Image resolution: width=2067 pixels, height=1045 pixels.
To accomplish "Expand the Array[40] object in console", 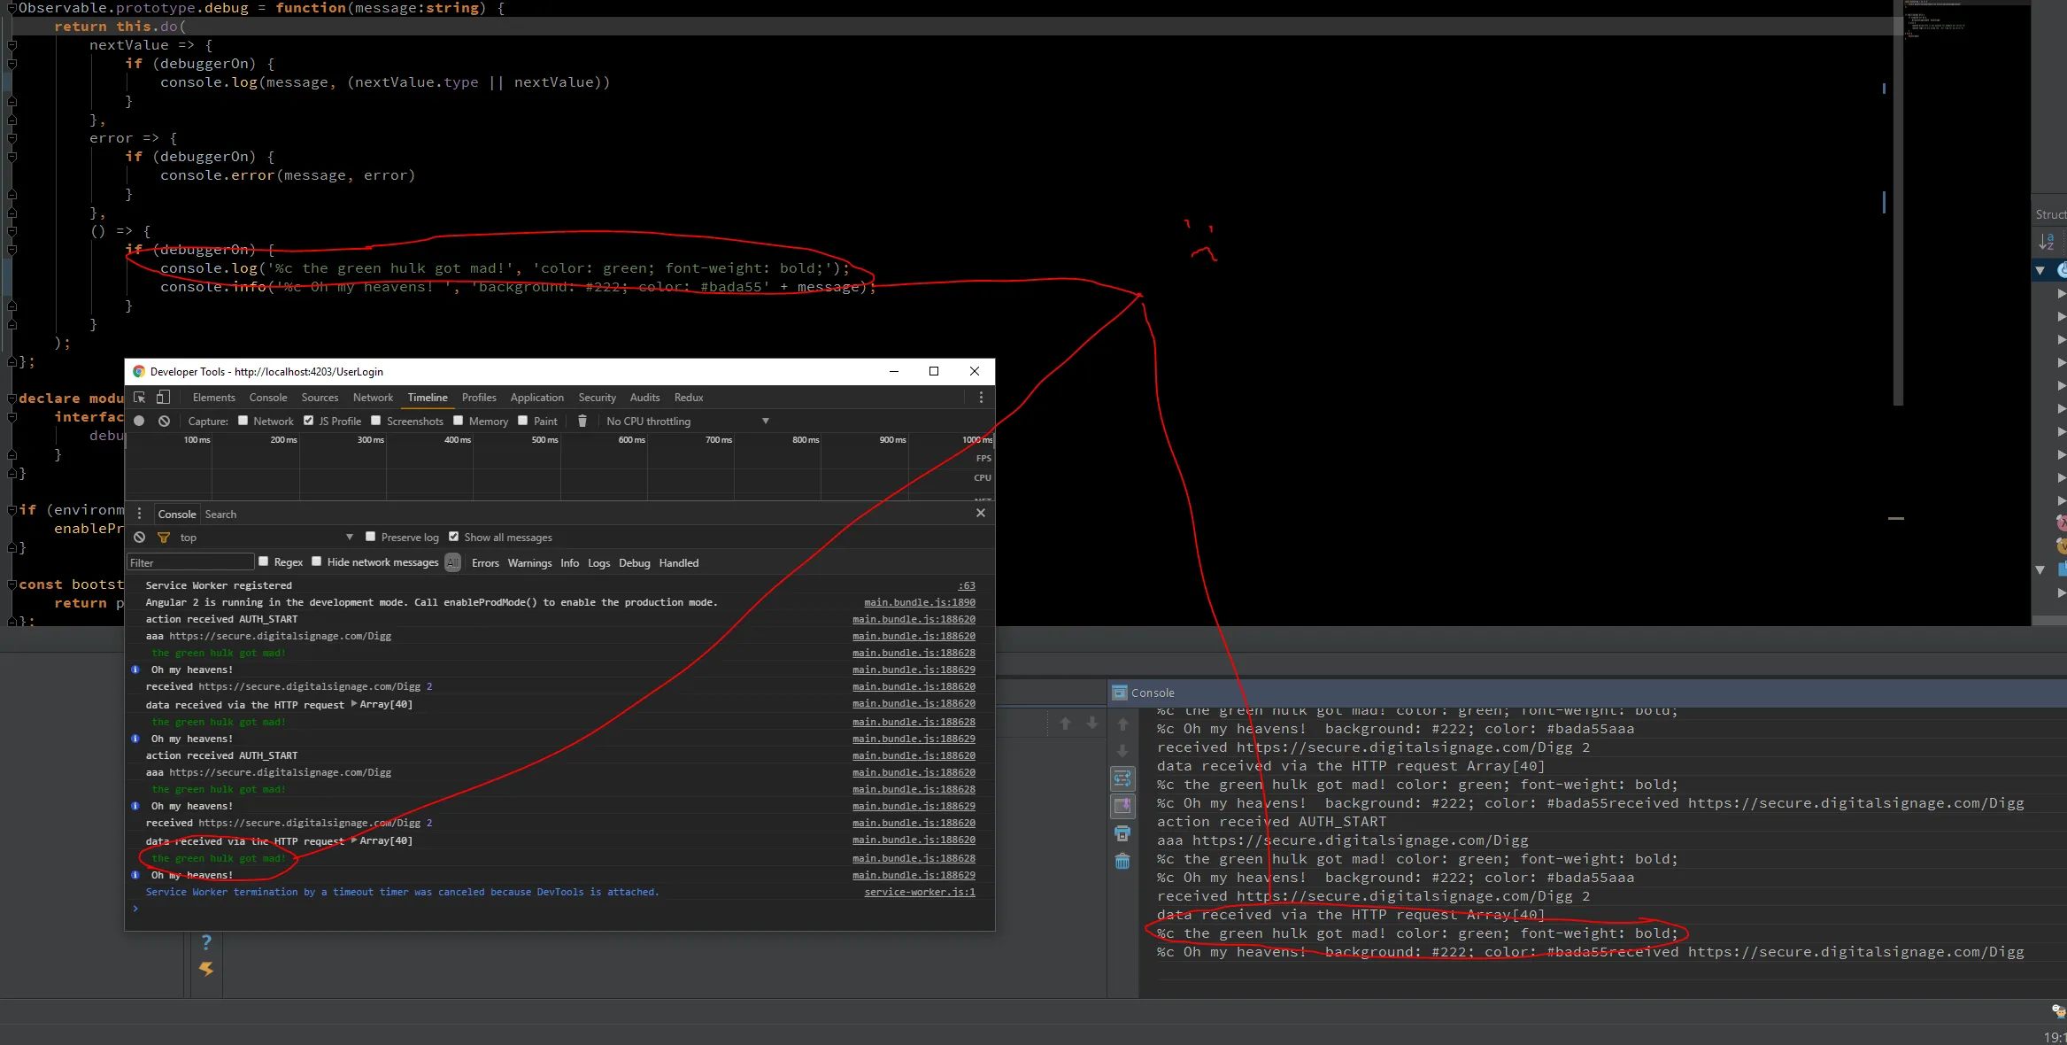I will point(355,704).
